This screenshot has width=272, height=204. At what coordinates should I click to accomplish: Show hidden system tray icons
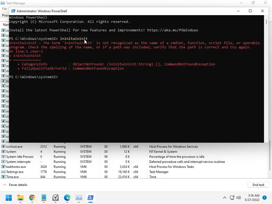(225, 198)
